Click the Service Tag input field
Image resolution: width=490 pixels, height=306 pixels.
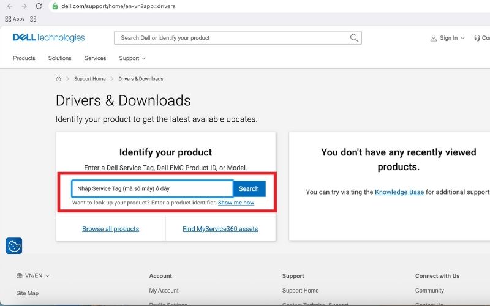pyautogui.click(x=152, y=188)
